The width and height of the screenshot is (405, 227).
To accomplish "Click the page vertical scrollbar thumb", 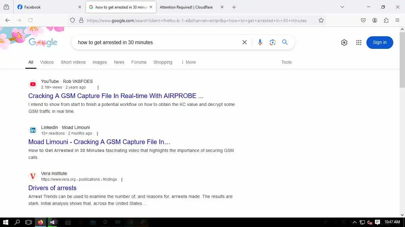I will coord(402,60).
